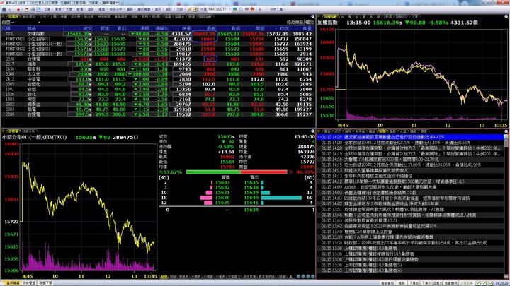Click the pencil icon left of 代碼
The width and height of the screenshot is (510, 286).
point(189,9)
